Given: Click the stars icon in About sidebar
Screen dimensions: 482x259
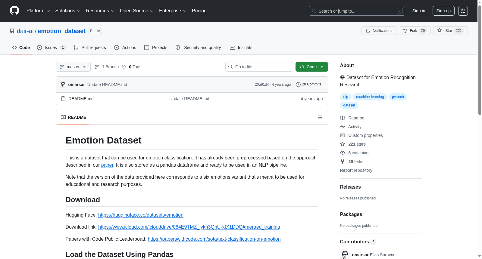Looking at the screenshot, I should (x=343, y=144).
